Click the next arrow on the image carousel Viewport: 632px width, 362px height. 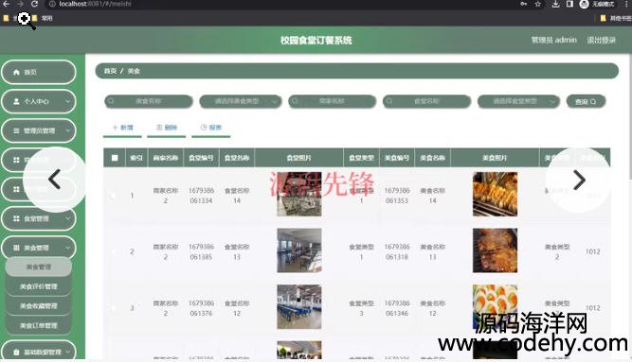click(579, 180)
